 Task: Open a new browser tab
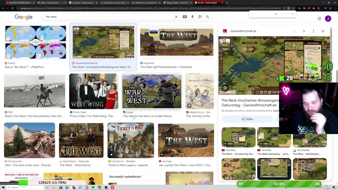[227, 3]
